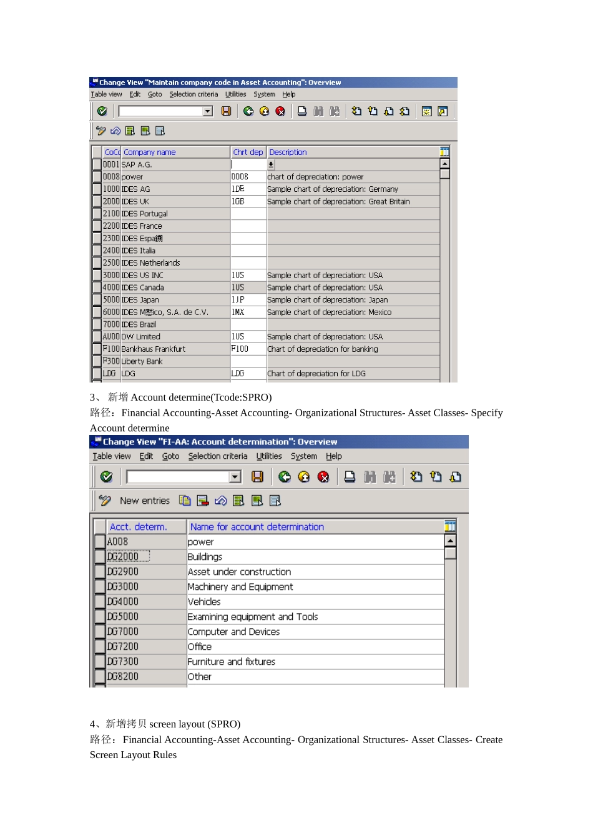Screen dimensions: 593x840
Task: Open Goto menu in Account determination window
Action: 170,456
